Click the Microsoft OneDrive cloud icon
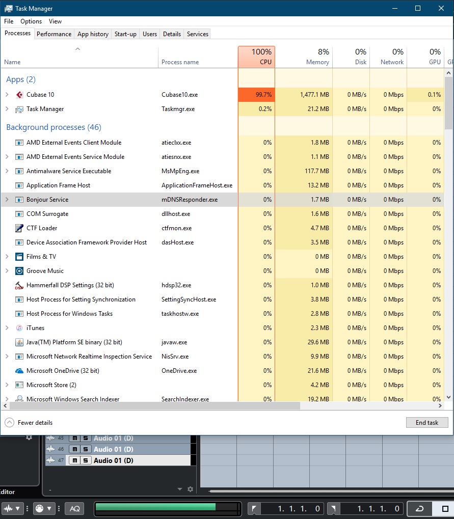 click(x=19, y=371)
